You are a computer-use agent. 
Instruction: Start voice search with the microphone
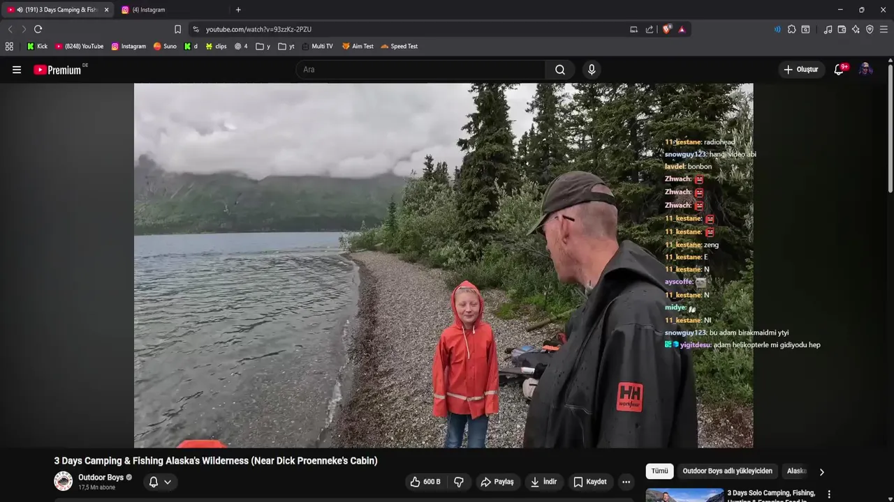[592, 70]
